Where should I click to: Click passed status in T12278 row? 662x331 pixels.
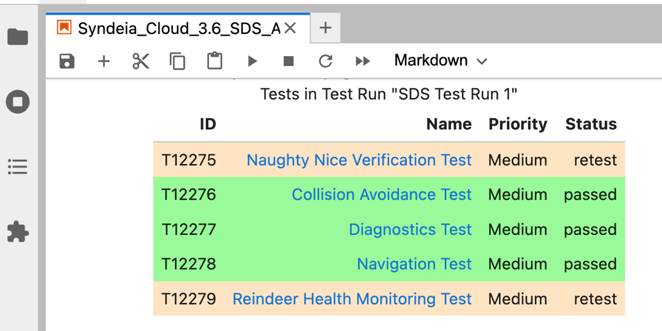coord(590,265)
